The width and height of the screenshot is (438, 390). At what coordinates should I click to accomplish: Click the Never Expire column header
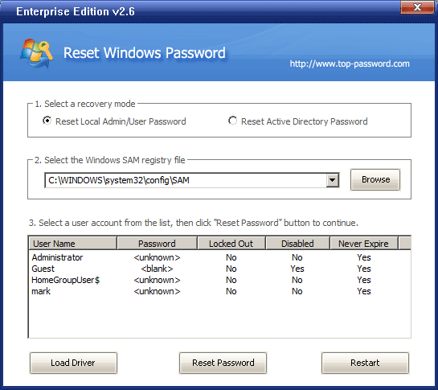363,244
